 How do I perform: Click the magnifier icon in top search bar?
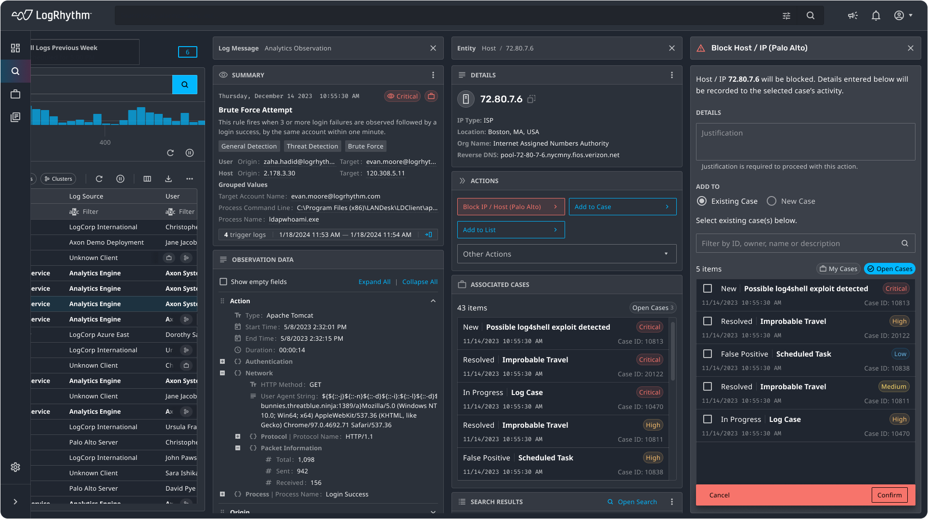(811, 16)
